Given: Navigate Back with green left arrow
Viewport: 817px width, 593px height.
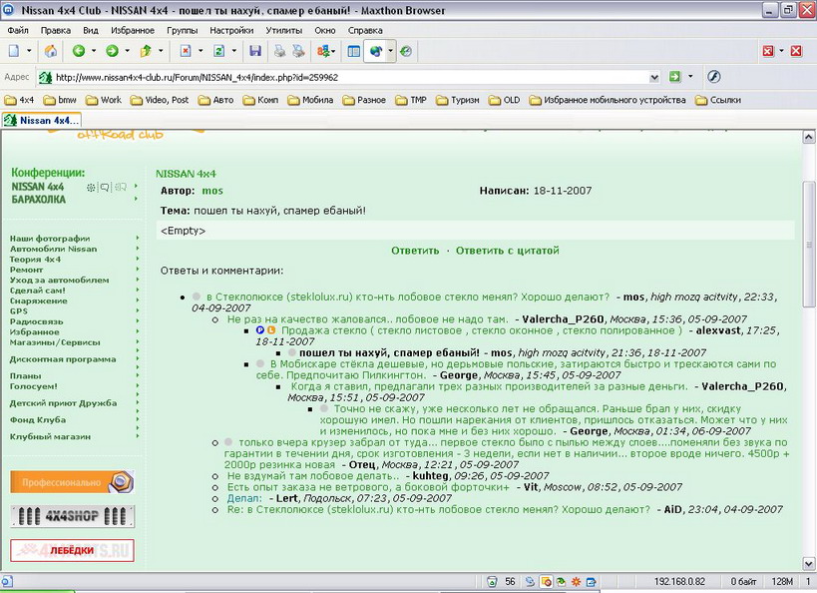Looking at the screenshot, I should [79, 51].
